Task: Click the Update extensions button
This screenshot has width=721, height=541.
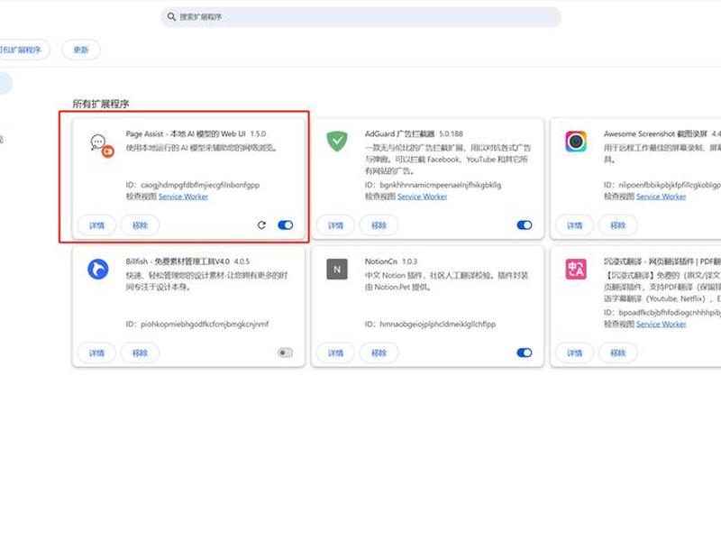Action: tap(81, 50)
